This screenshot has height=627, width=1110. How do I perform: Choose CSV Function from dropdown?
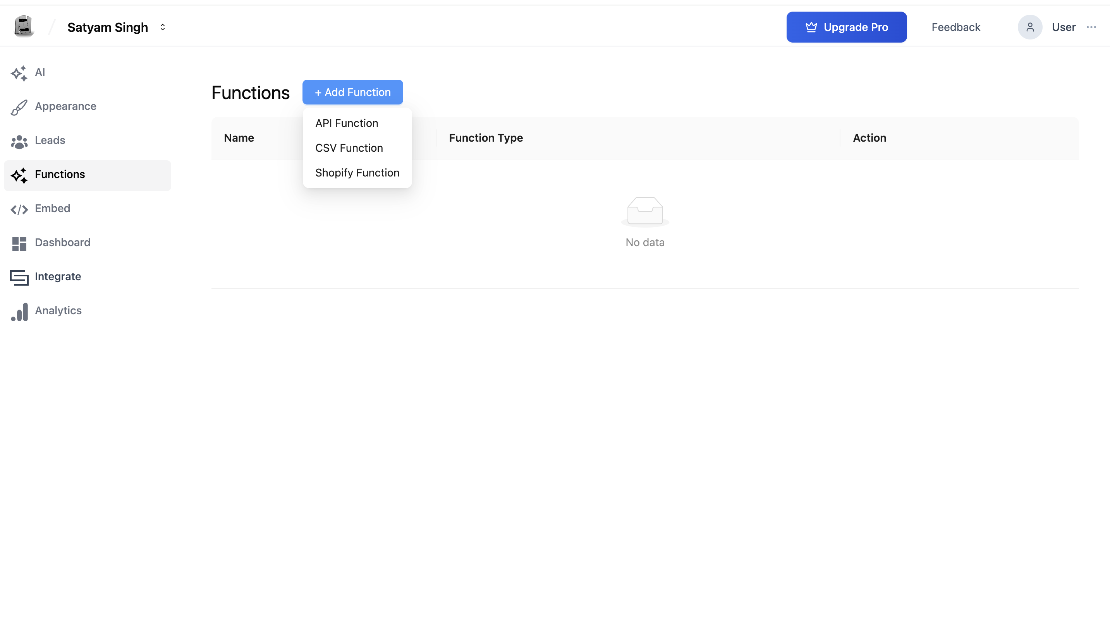[x=357, y=148]
